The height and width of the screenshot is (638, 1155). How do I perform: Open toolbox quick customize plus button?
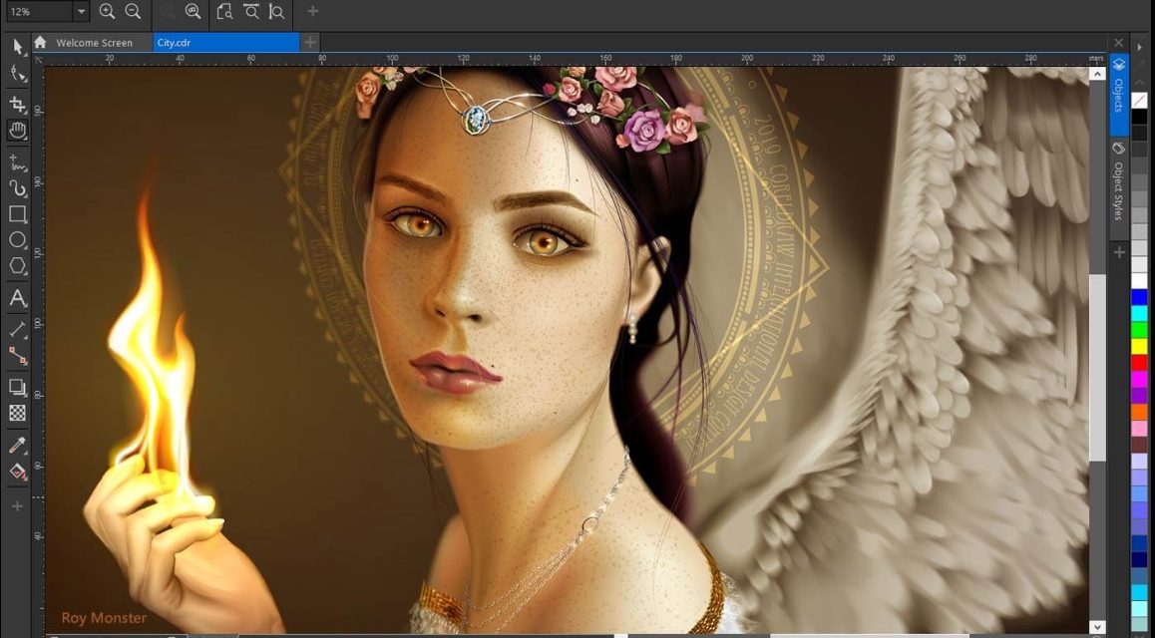point(18,506)
